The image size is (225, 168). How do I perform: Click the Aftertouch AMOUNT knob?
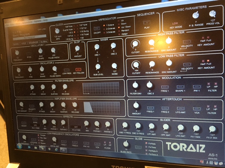click(136, 105)
